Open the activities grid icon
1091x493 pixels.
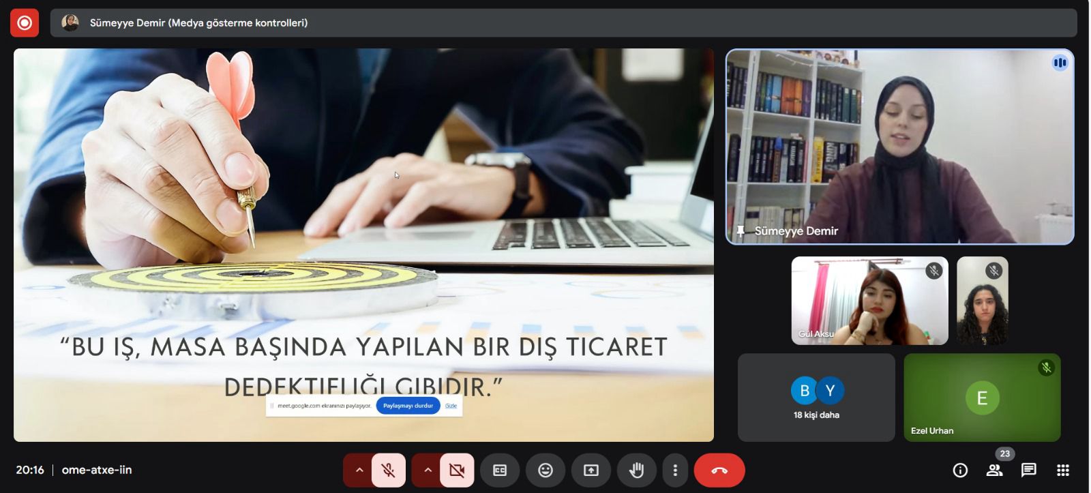click(x=1062, y=470)
